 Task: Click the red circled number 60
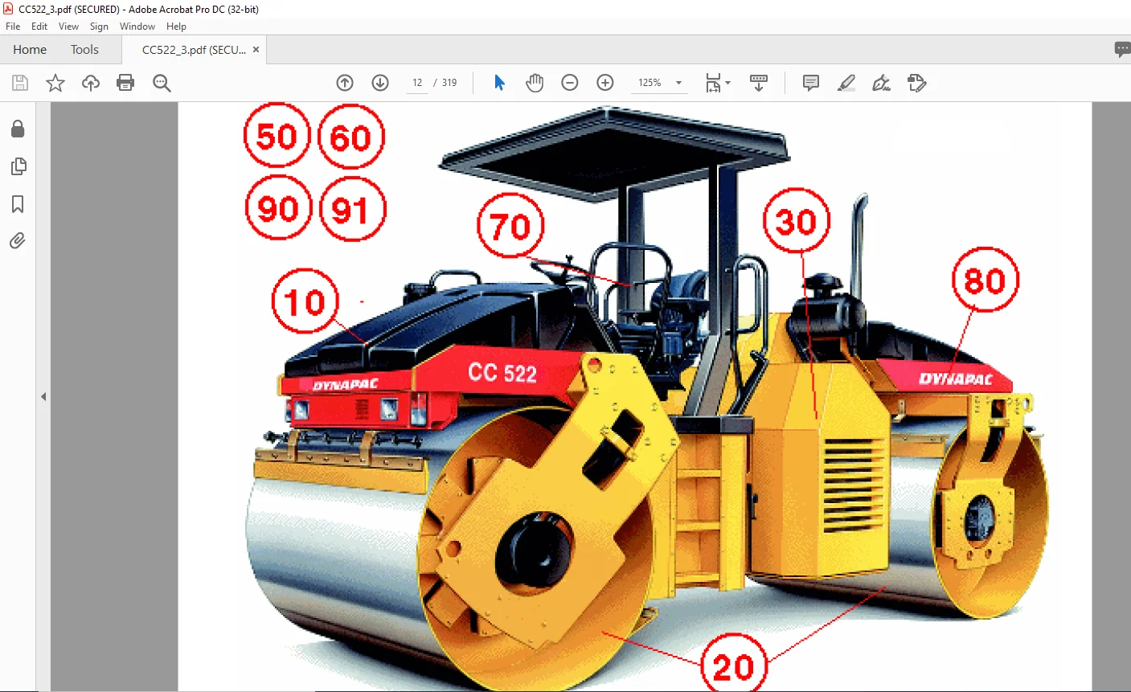[351, 137]
